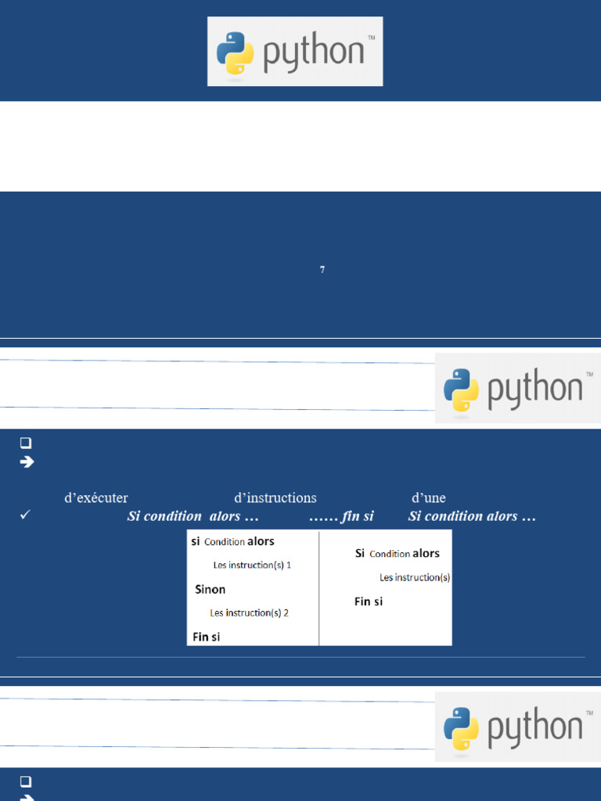Click 'Fin si' in the cell without Sinon

pos(369,602)
